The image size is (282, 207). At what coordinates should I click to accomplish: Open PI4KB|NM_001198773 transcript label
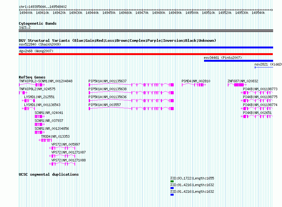260,89
